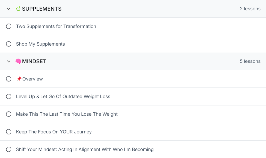The width and height of the screenshot is (266, 158).
Task: Open the Overview lesson title
Action: [33, 79]
